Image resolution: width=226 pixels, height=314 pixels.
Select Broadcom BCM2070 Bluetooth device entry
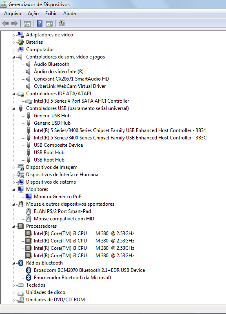click(x=89, y=270)
